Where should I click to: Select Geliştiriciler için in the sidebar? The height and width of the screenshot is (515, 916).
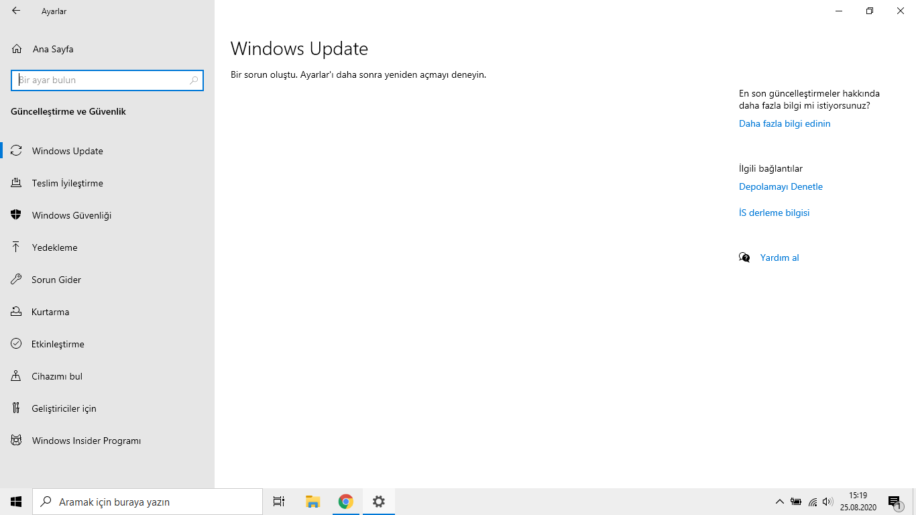[107, 408]
